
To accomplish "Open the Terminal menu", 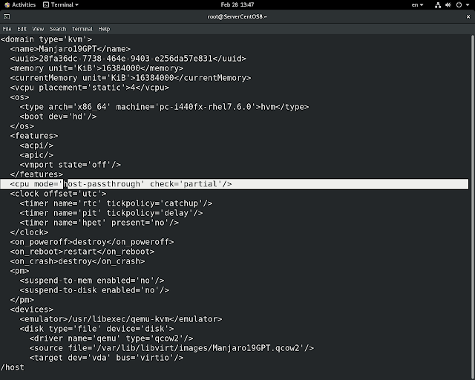I will (x=82, y=29).
